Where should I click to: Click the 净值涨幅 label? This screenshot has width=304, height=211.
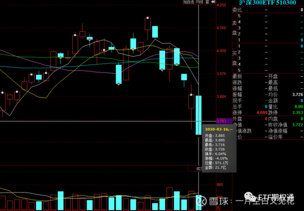tap(278, 131)
